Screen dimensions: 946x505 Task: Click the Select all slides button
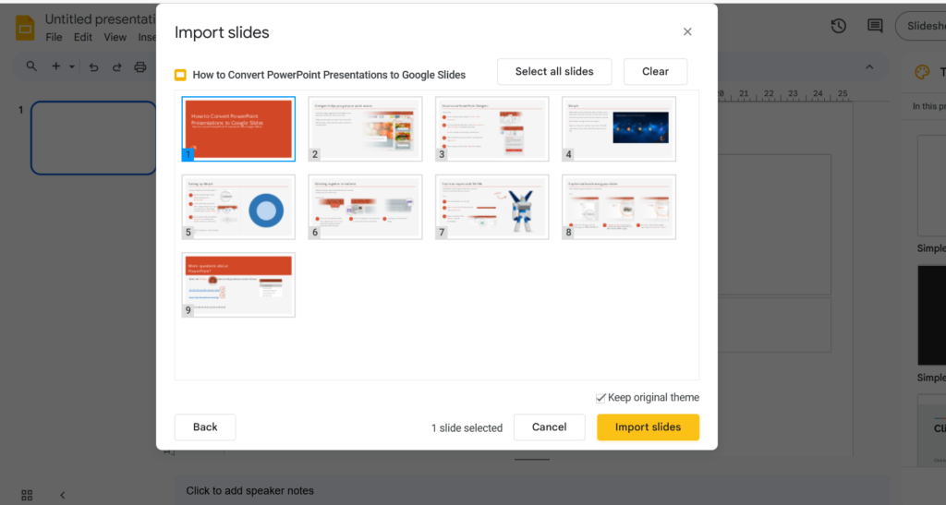554,72
